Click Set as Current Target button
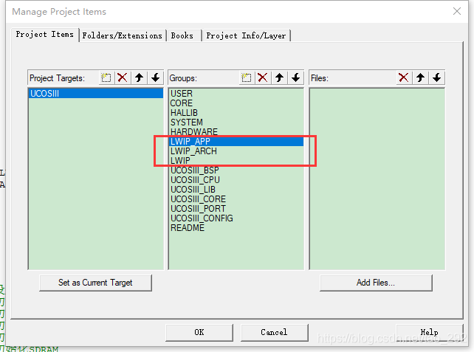474x352 pixels. [x=95, y=283]
